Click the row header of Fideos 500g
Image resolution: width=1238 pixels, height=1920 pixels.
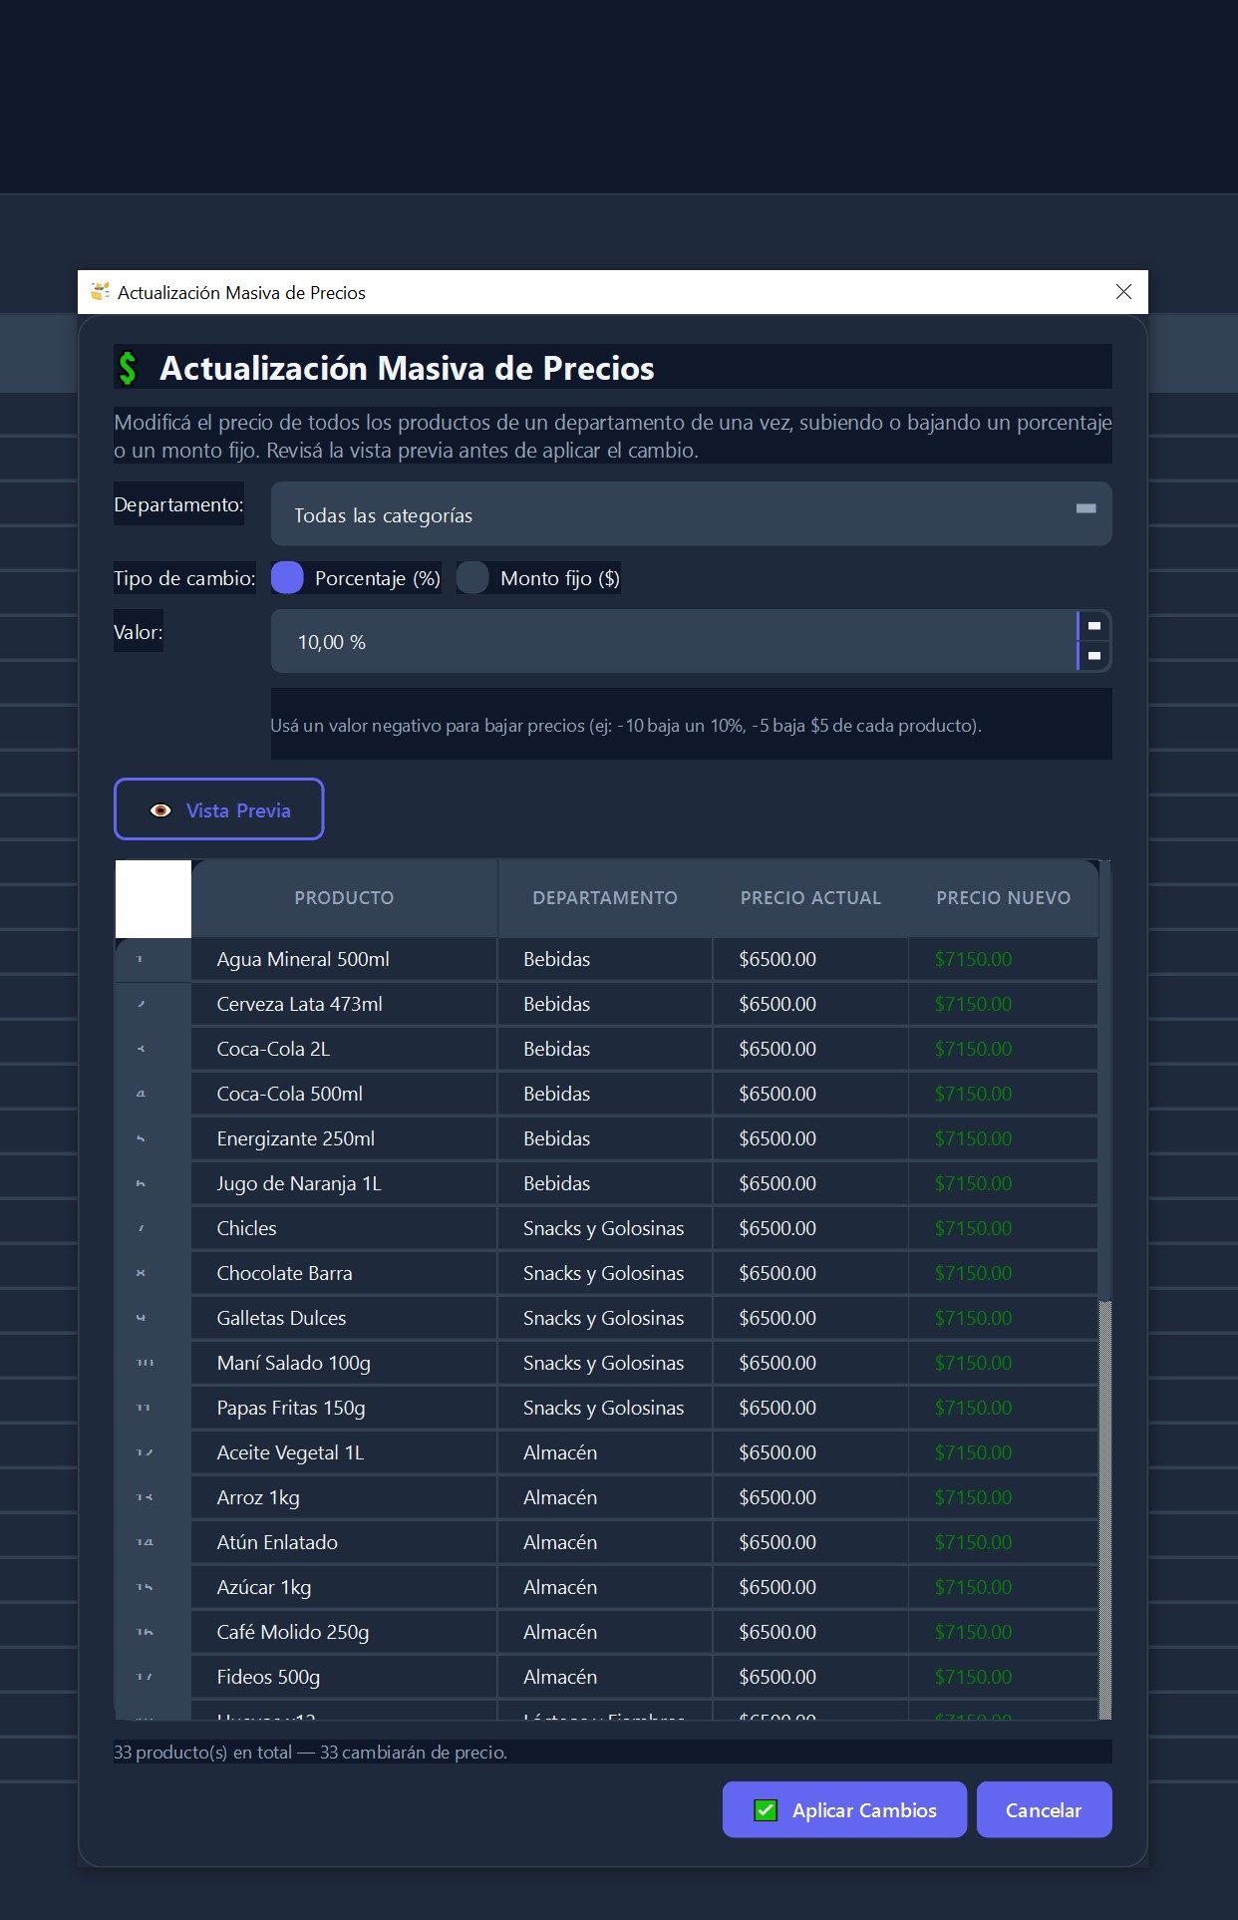153,1677
